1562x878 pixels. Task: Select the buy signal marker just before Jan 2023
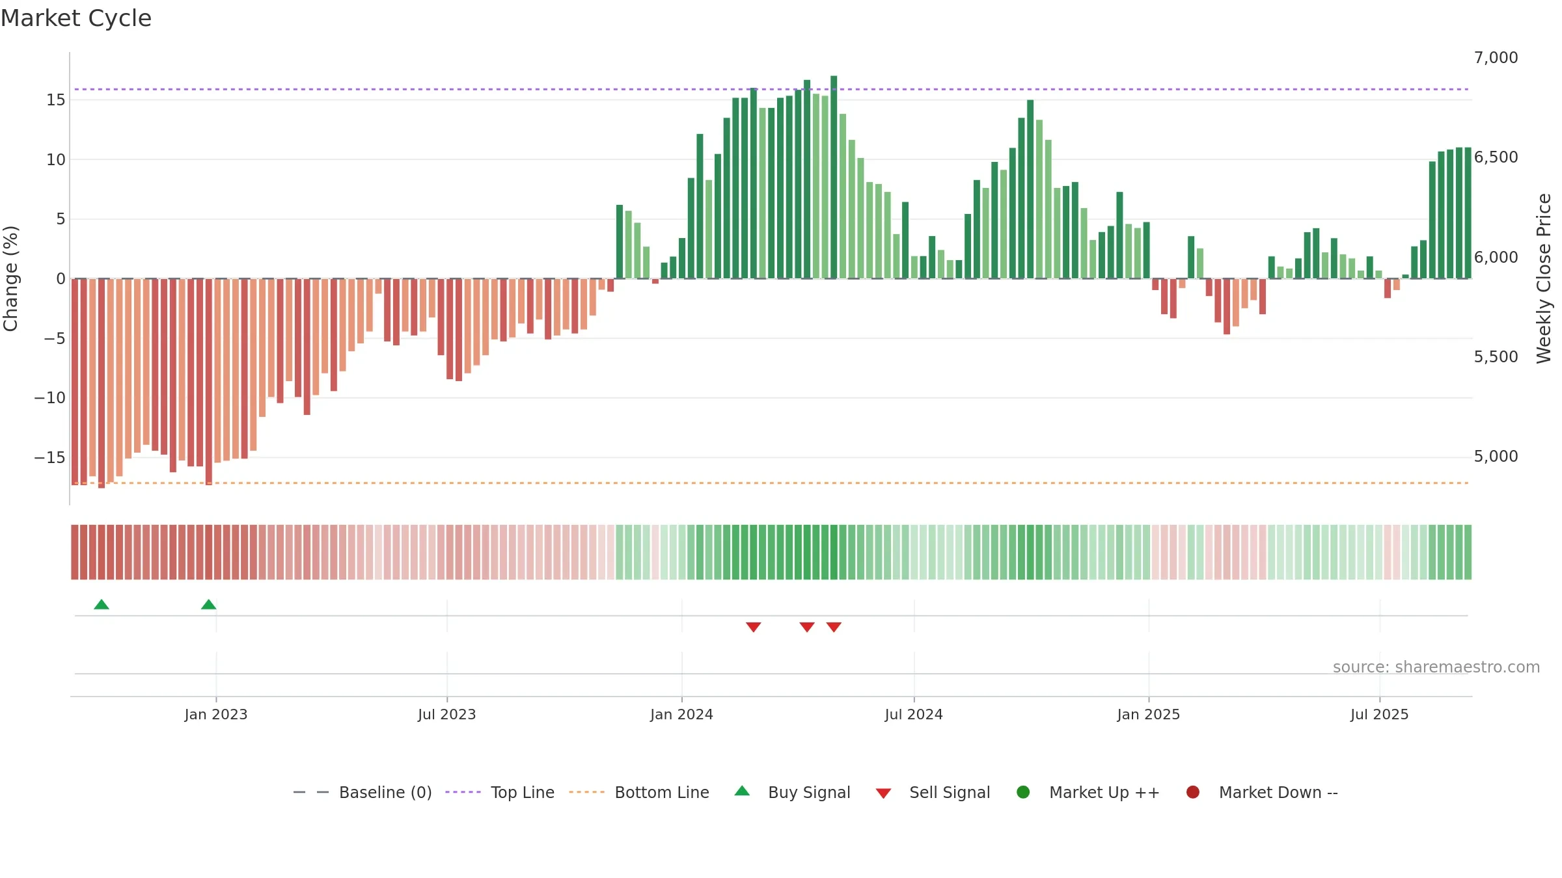pos(209,605)
